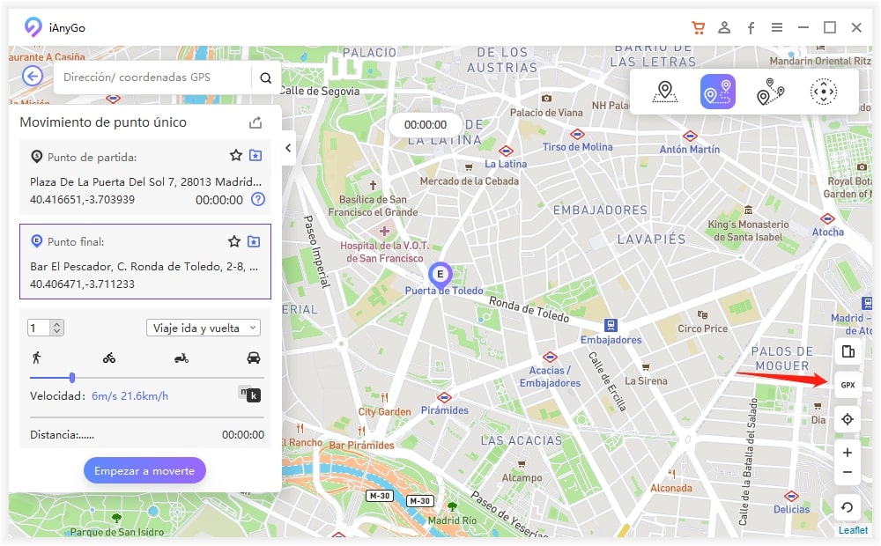Click coordinates 40.416651,-3.703939
Viewport: 881px width, 546px height.
click(82, 199)
